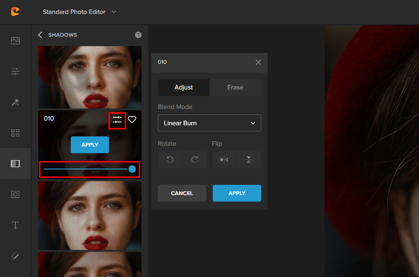Collapse the Shadows panel with back chevron

tap(40, 34)
